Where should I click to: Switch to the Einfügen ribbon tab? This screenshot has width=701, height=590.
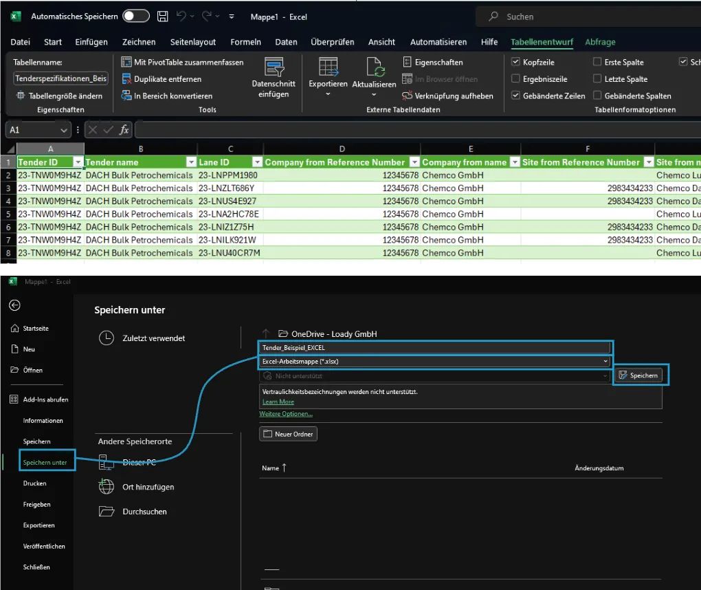[91, 42]
